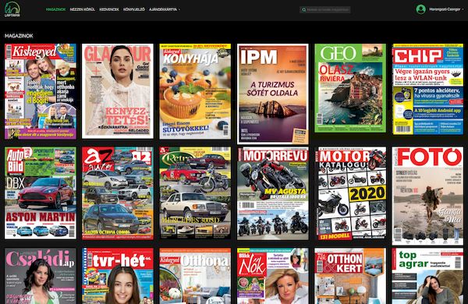Go to the Kedvencek page
This screenshot has width=468, height=304.
click(x=109, y=9)
